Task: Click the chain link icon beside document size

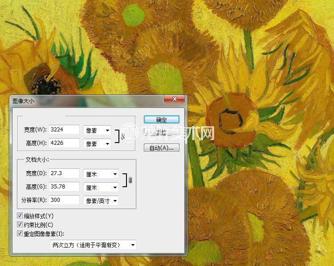Action: (130, 180)
